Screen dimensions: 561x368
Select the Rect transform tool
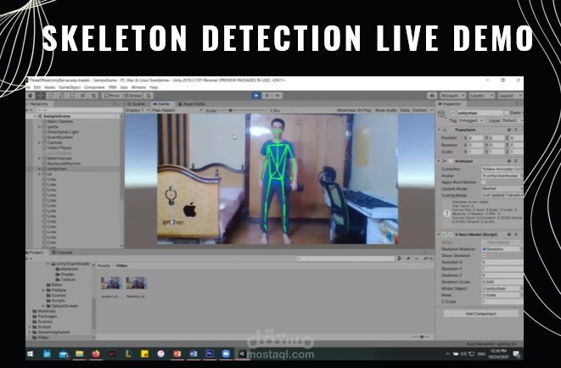tap(72, 96)
